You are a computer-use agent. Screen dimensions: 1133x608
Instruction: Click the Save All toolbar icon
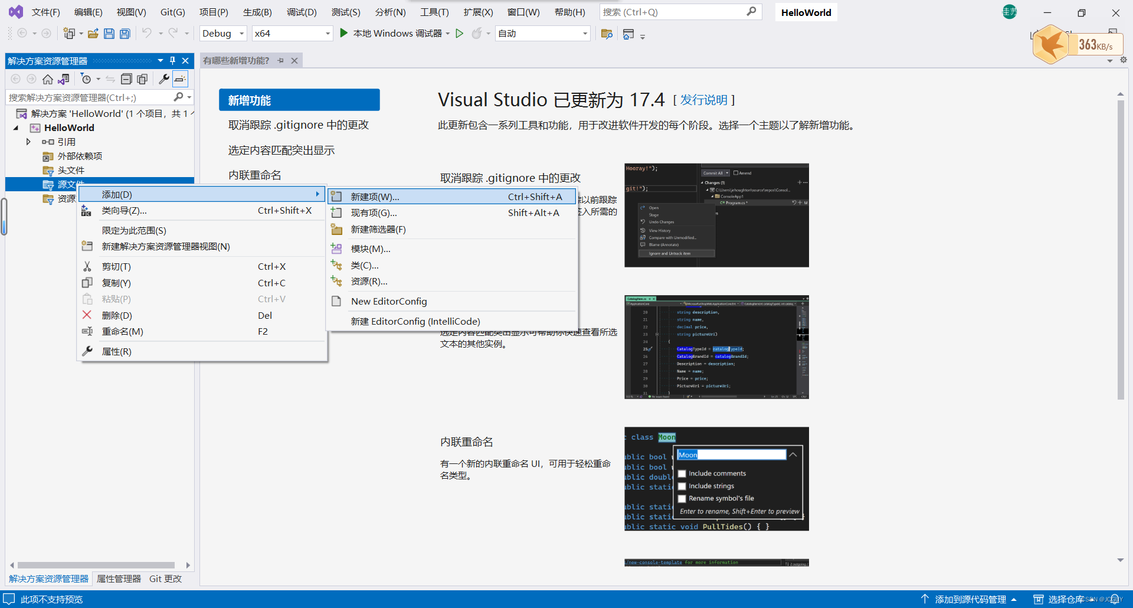[125, 33]
